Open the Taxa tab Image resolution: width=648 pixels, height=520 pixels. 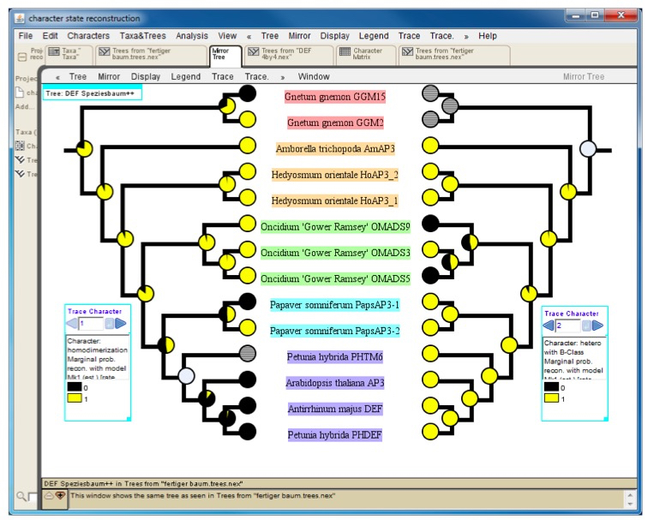[69, 55]
